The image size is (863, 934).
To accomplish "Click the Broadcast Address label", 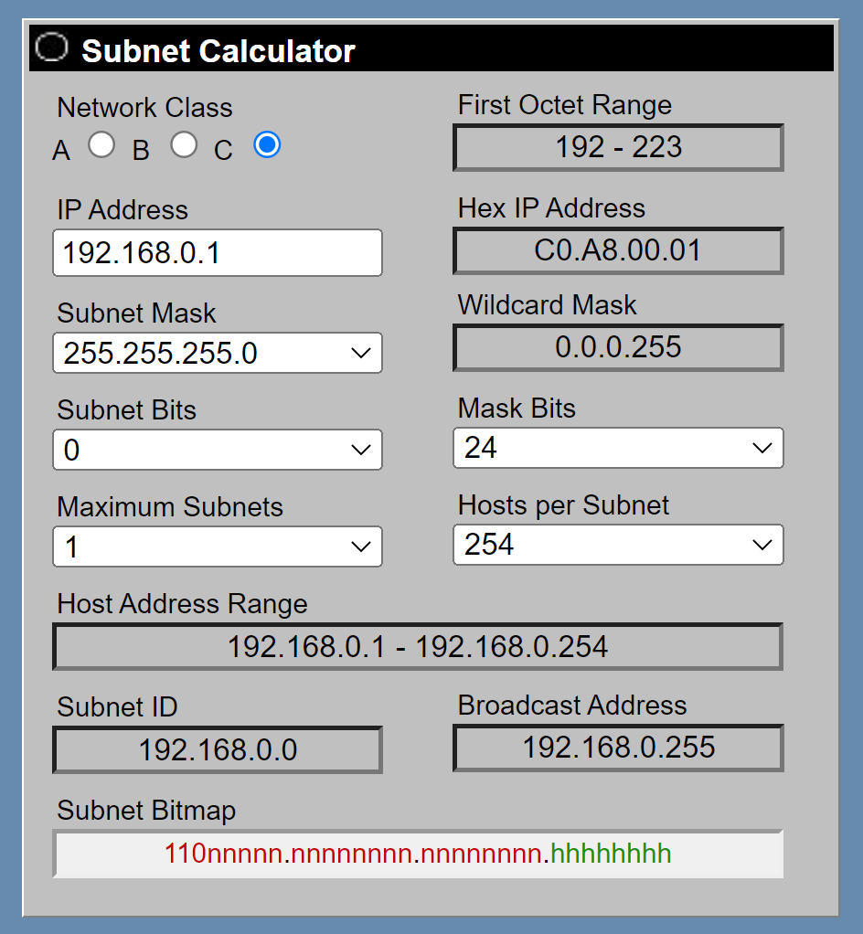I will pyautogui.click(x=572, y=706).
